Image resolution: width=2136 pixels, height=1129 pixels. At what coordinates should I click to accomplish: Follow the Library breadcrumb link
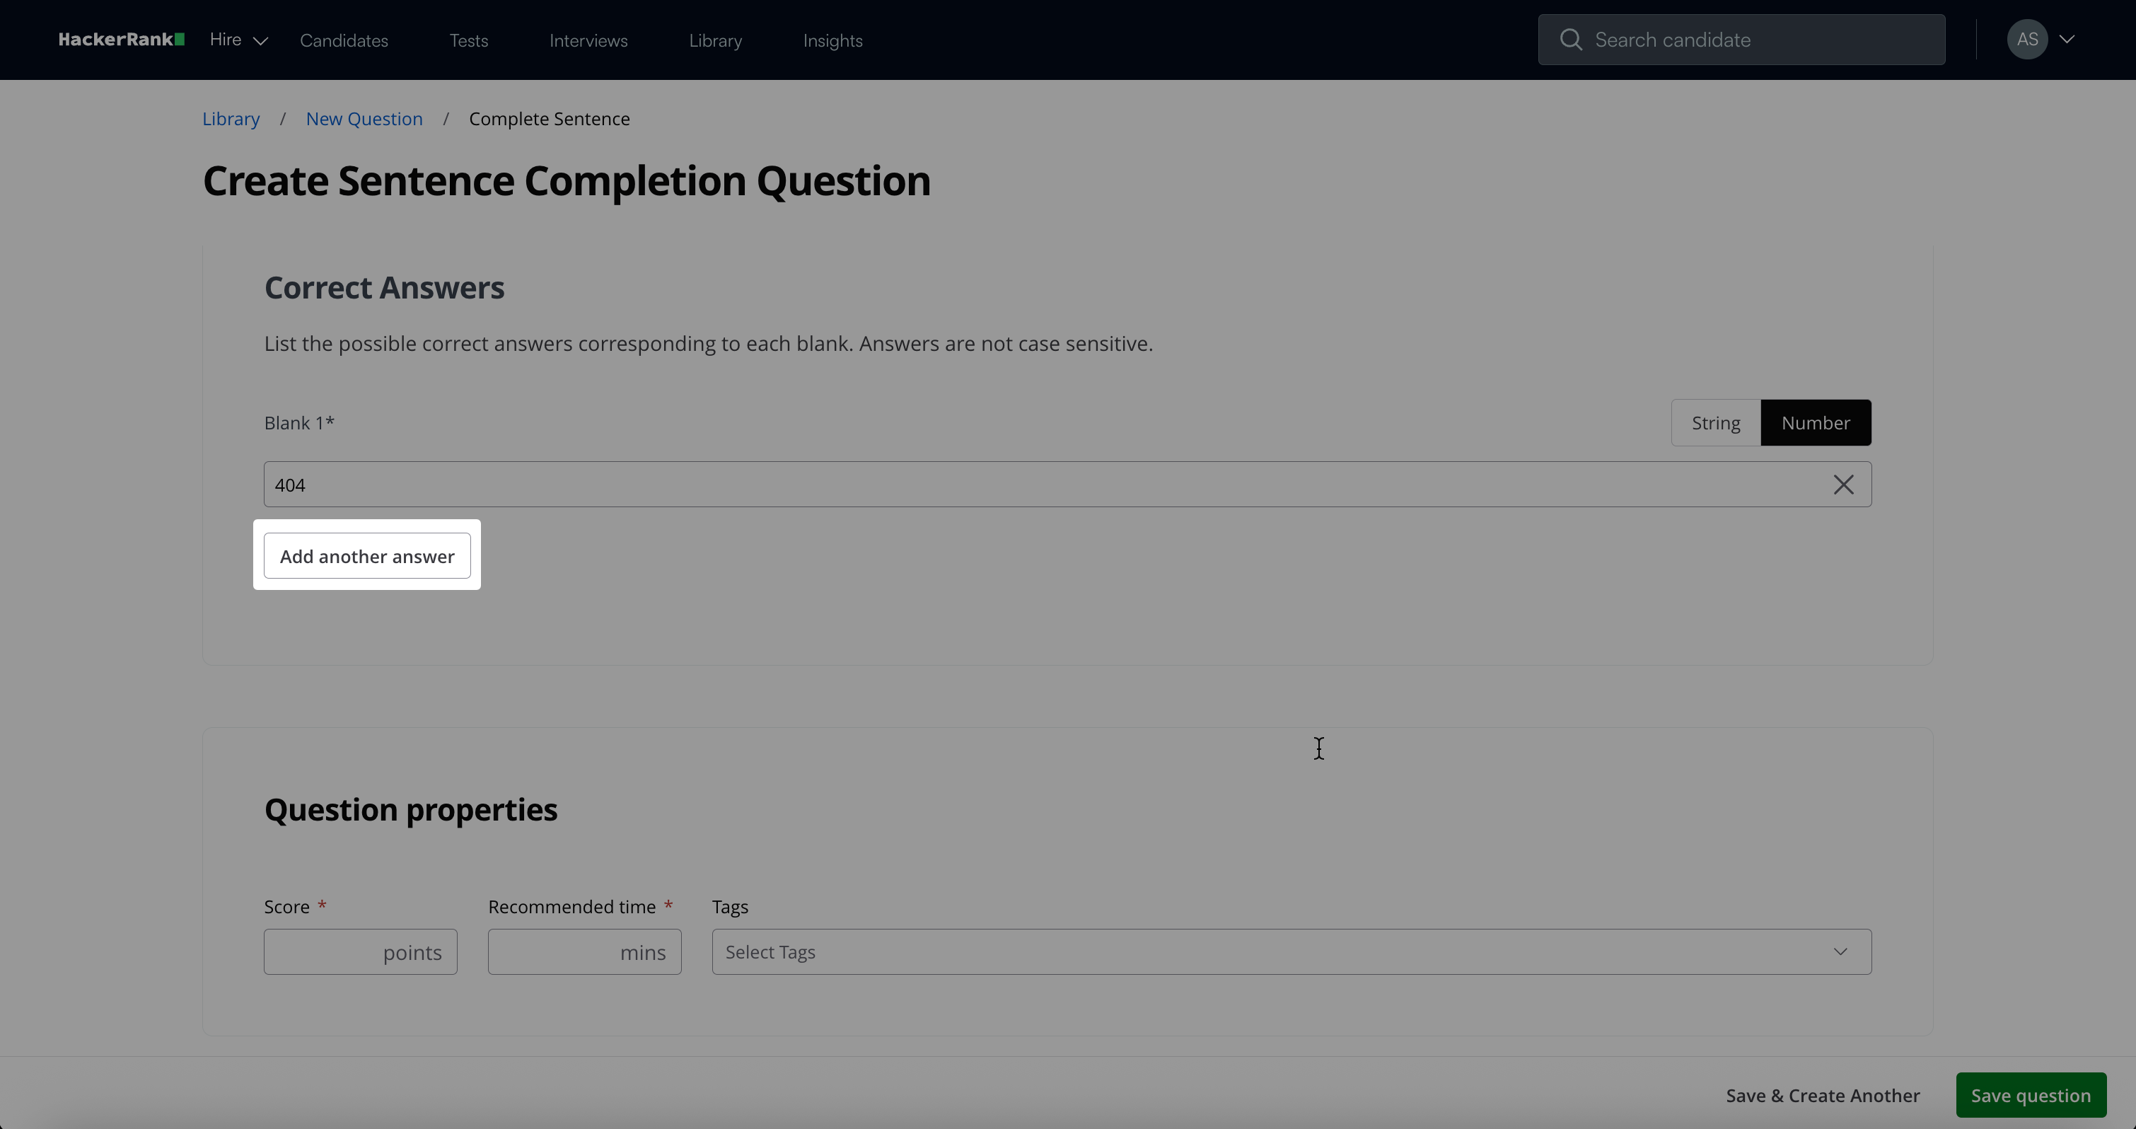point(231,119)
